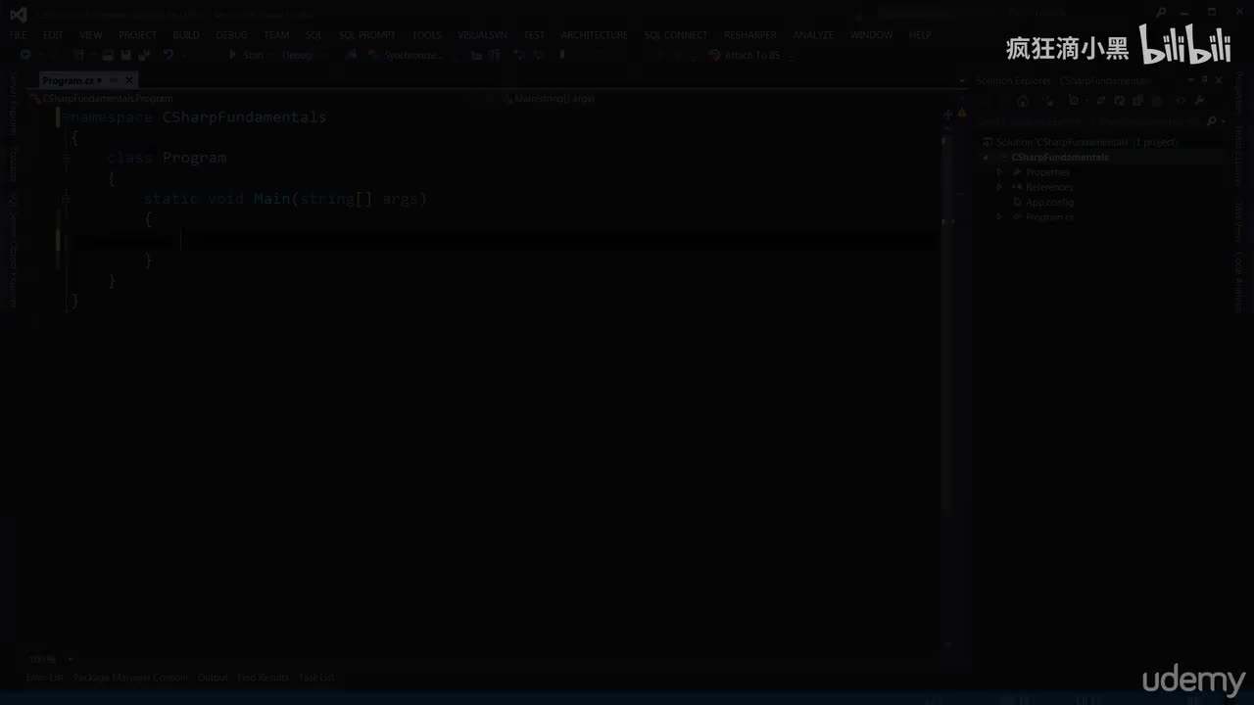Open the Package Manager Console tab
Screen dimensions: 1254x705
point(130,678)
